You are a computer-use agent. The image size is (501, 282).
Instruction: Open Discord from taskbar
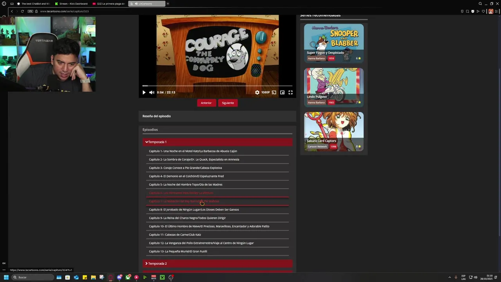point(119,277)
